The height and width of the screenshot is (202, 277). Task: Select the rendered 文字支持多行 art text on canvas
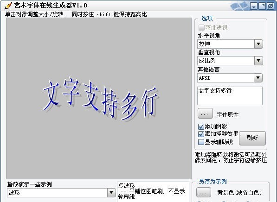click(x=101, y=99)
